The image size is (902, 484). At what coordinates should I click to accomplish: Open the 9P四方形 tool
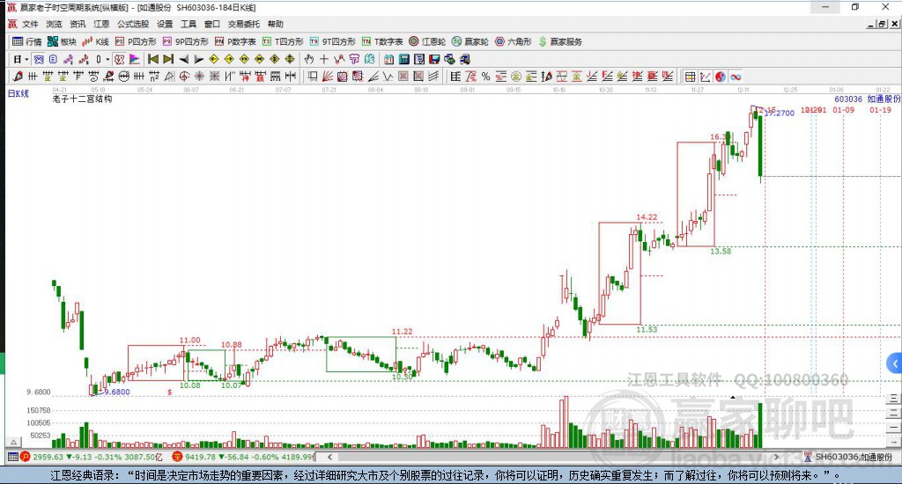(185, 41)
